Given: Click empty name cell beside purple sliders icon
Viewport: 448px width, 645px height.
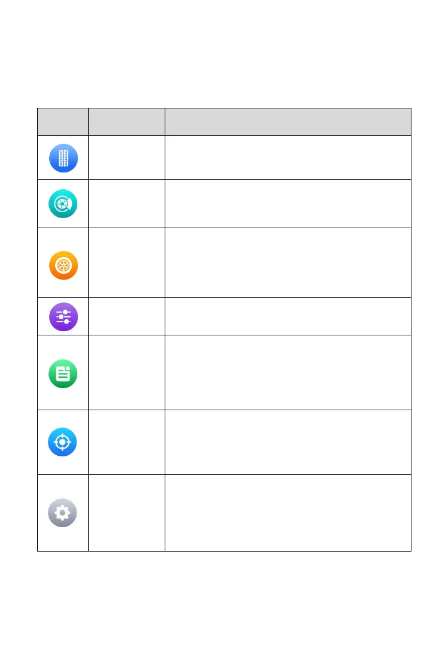Looking at the screenshot, I should point(126,316).
